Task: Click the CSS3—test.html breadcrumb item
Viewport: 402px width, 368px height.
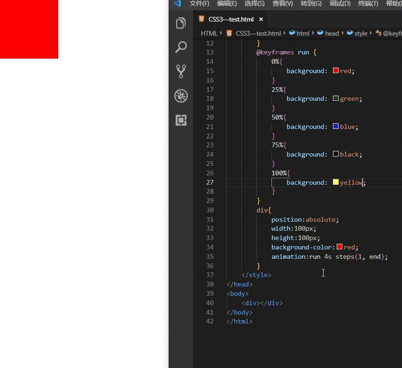Action: pyautogui.click(x=258, y=33)
